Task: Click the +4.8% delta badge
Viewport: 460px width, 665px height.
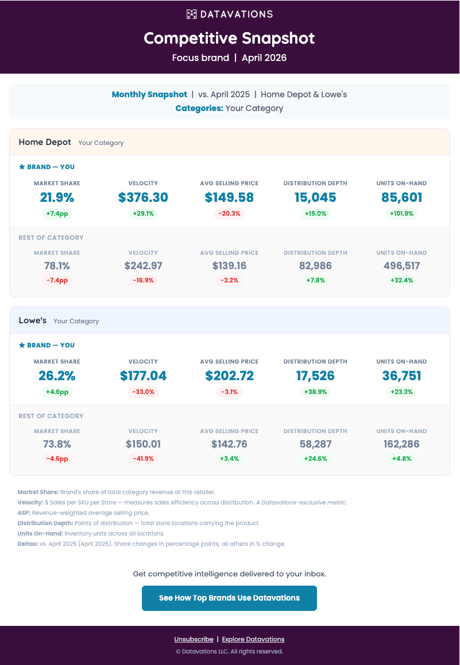Action: pos(401,458)
